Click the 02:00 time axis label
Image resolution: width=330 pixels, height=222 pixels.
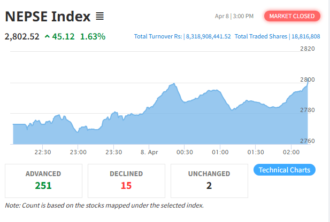coord(291,152)
